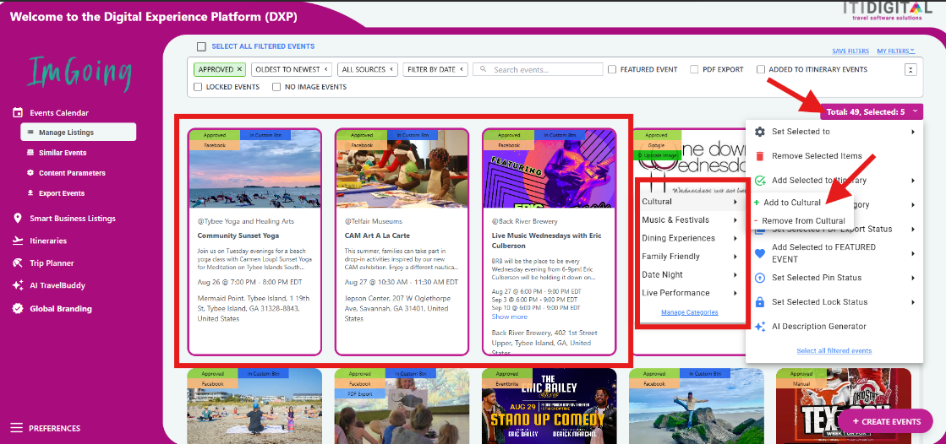The height and width of the screenshot is (444, 946).
Task: Click the Search events input field
Action: 538,69
